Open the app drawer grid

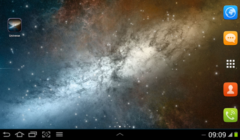coord(230,64)
